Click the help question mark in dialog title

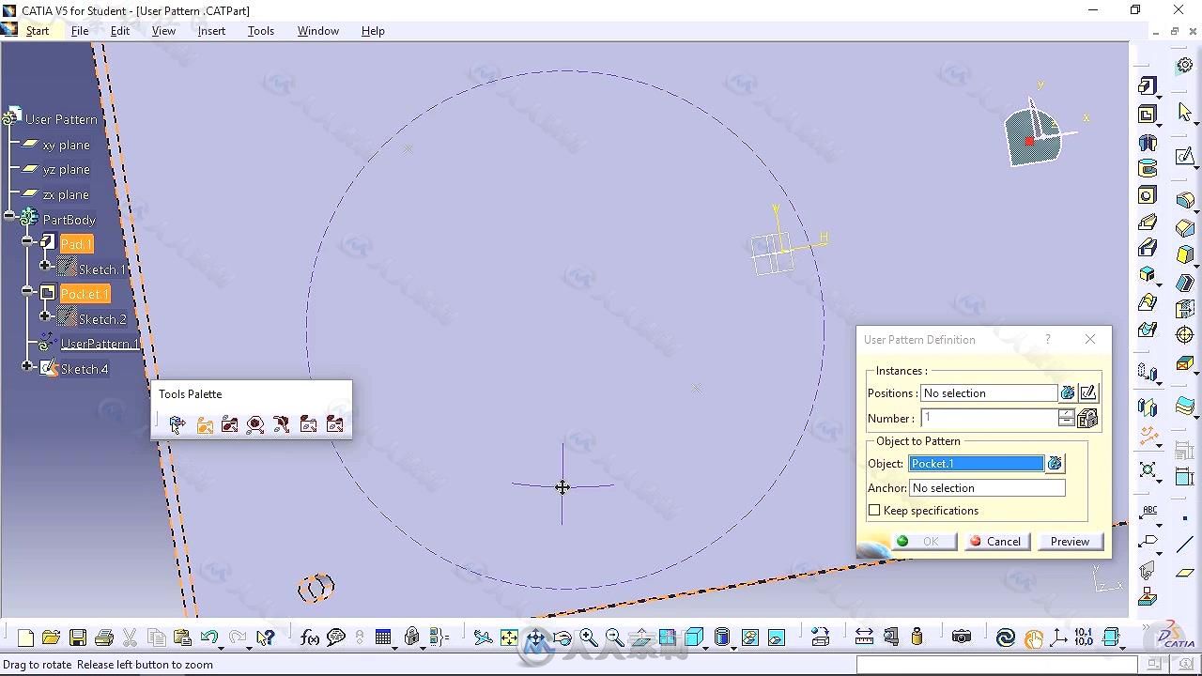pyautogui.click(x=1048, y=339)
